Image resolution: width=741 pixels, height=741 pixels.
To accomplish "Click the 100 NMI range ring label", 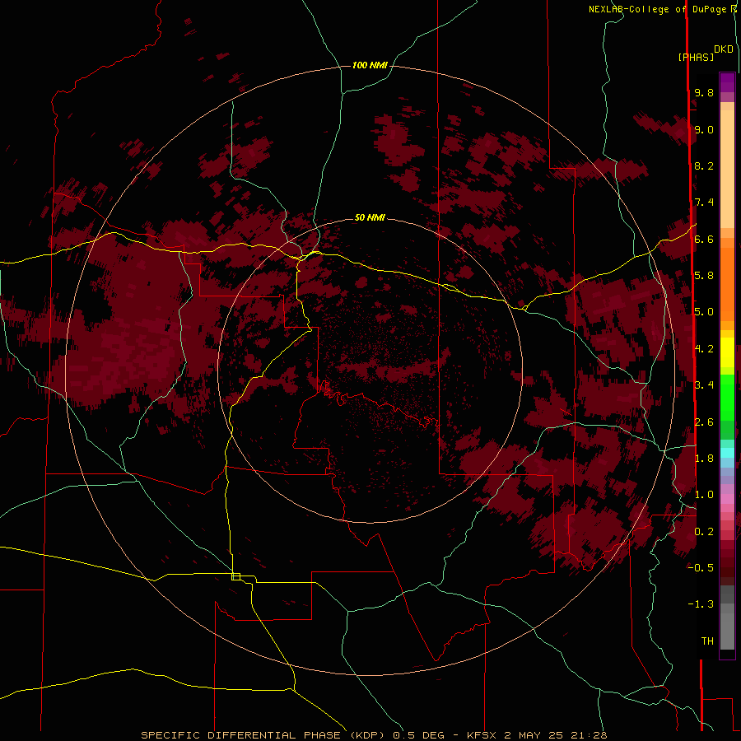I will point(370,65).
